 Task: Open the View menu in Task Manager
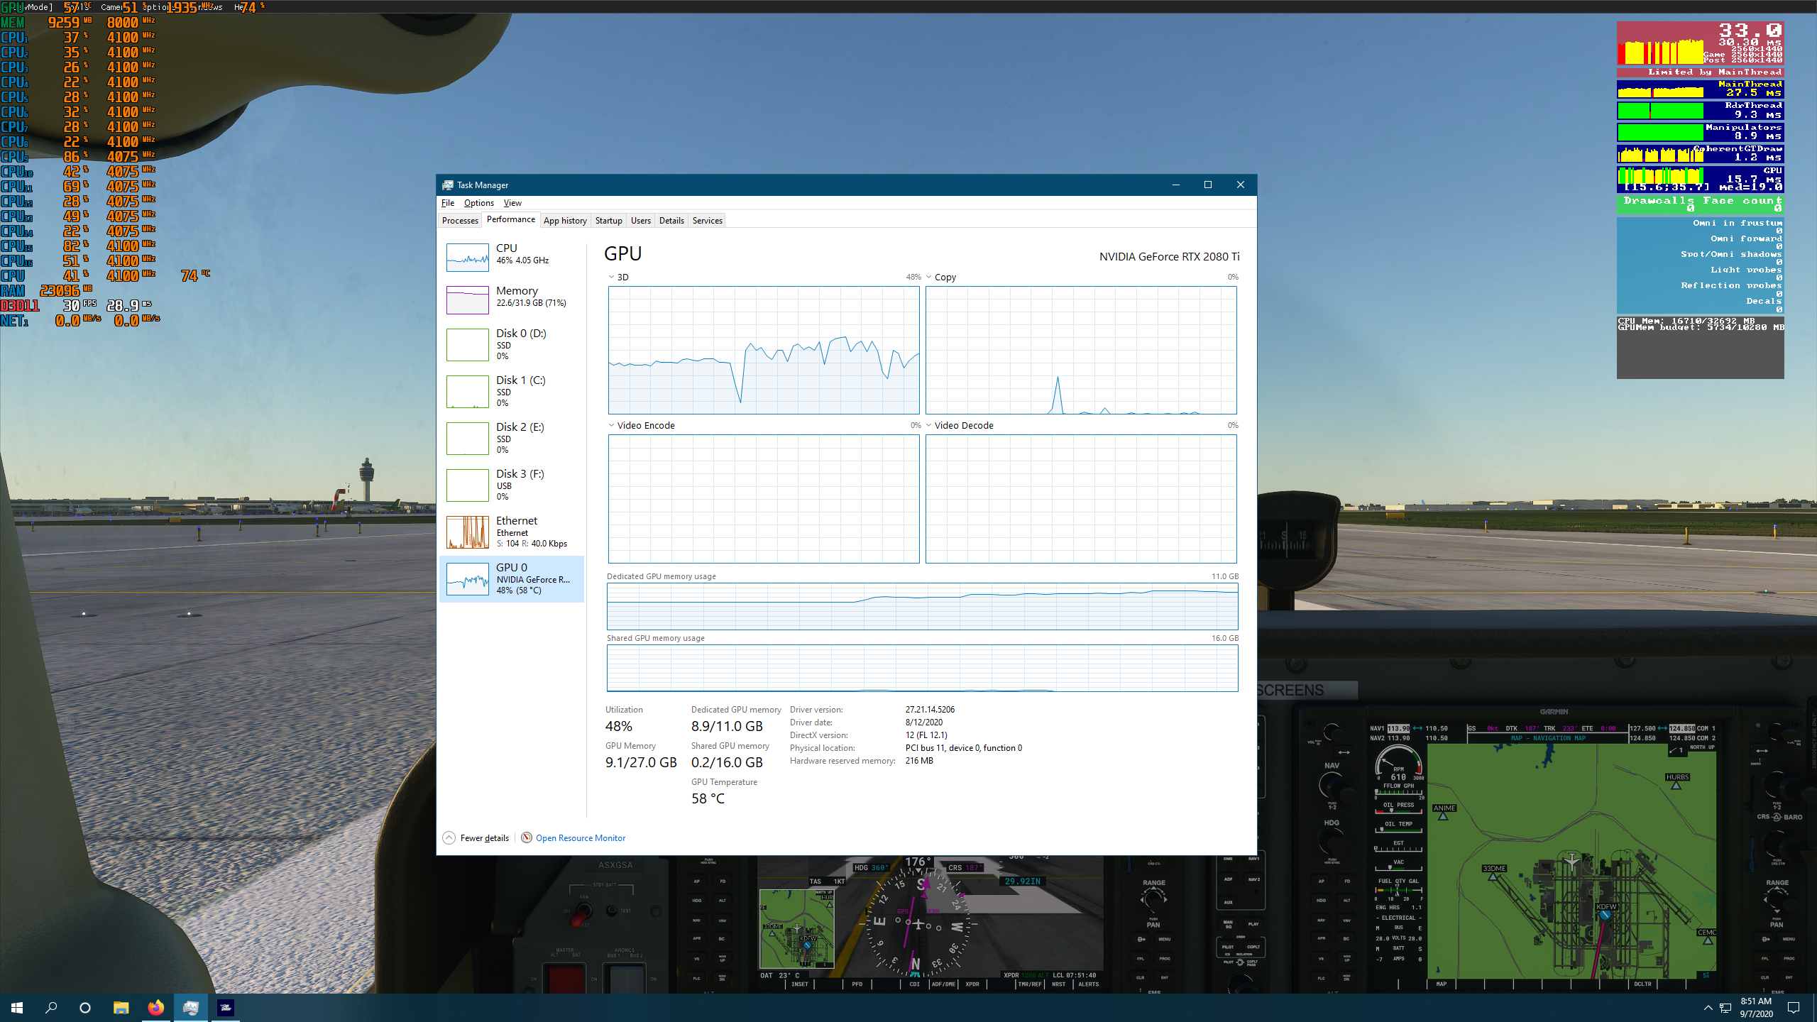point(512,203)
